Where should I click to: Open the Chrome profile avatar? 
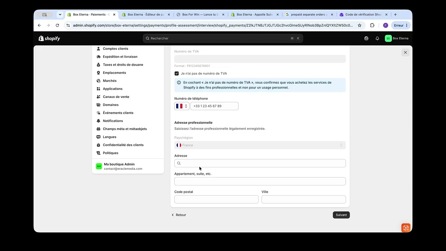point(385,25)
